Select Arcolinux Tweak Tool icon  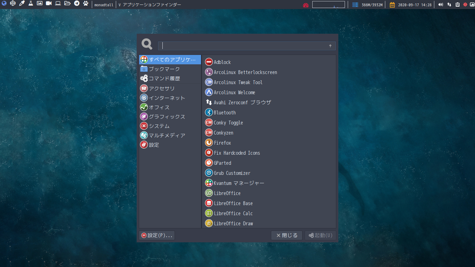[x=209, y=82]
